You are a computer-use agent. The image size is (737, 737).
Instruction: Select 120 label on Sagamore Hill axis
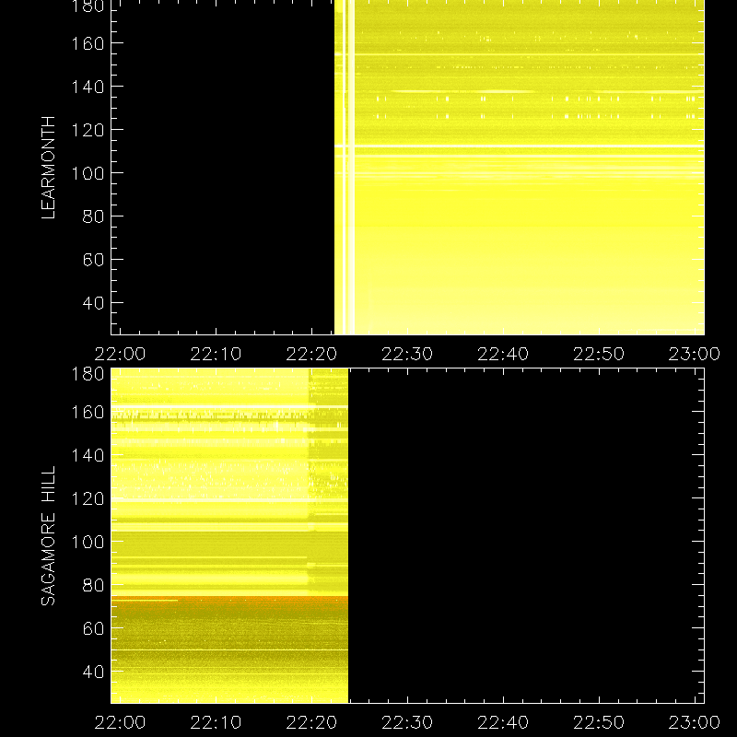tap(88, 498)
